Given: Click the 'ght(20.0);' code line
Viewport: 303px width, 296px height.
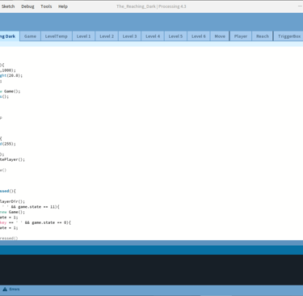Looking at the screenshot, I should click(x=11, y=75).
